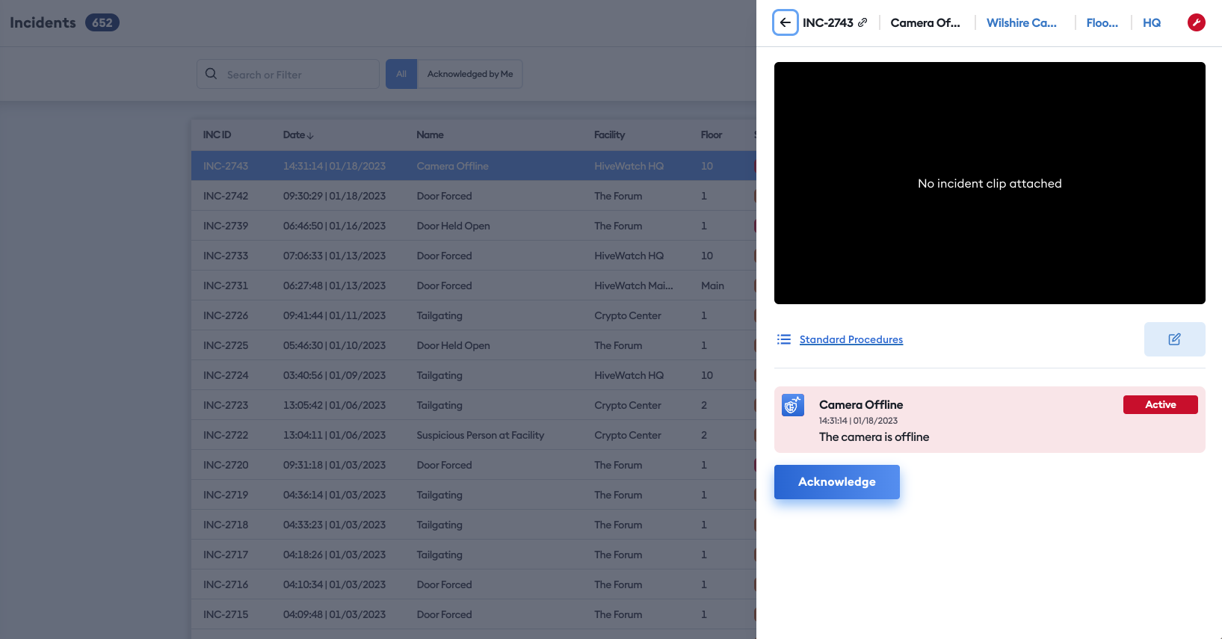
Task: Select incident row INC-2725
Action: click(x=474, y=345)
